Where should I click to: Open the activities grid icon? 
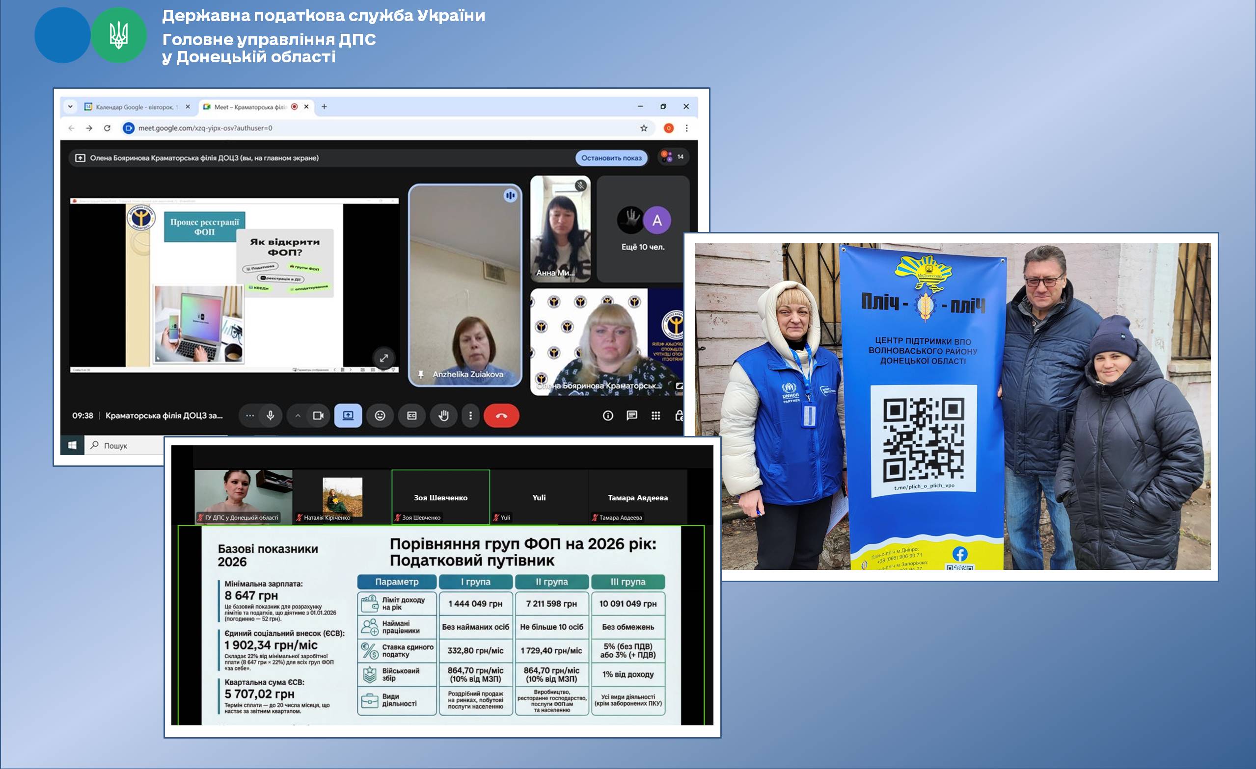655,415
